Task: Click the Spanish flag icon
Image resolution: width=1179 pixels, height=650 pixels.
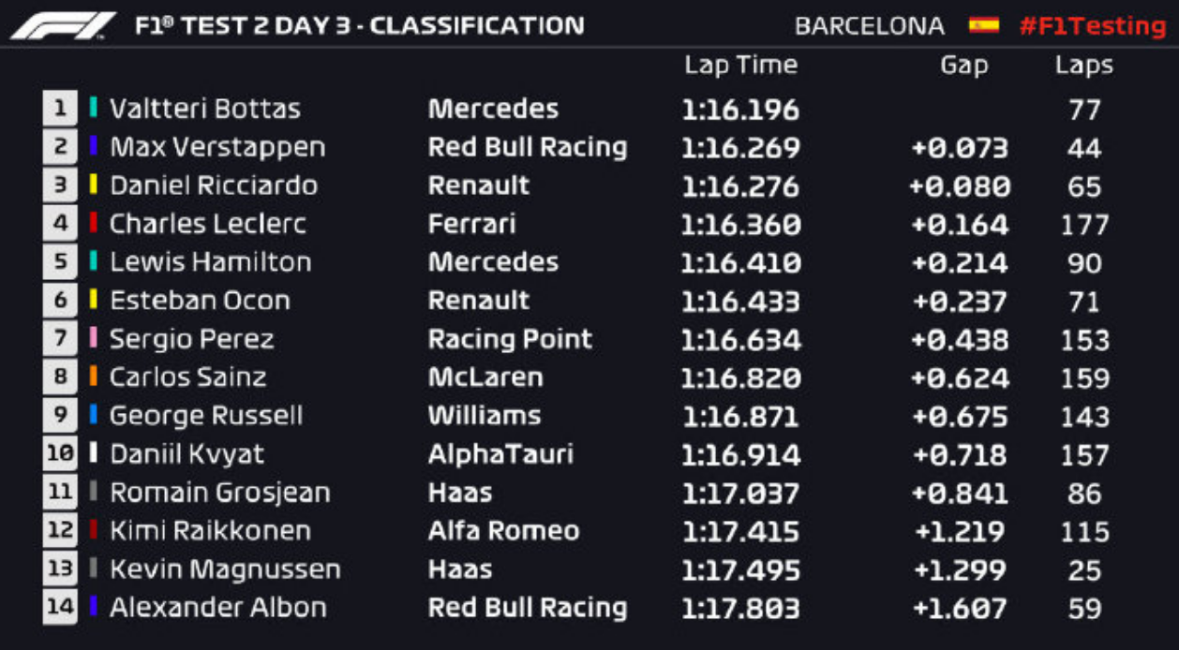Action: point(984,25)
